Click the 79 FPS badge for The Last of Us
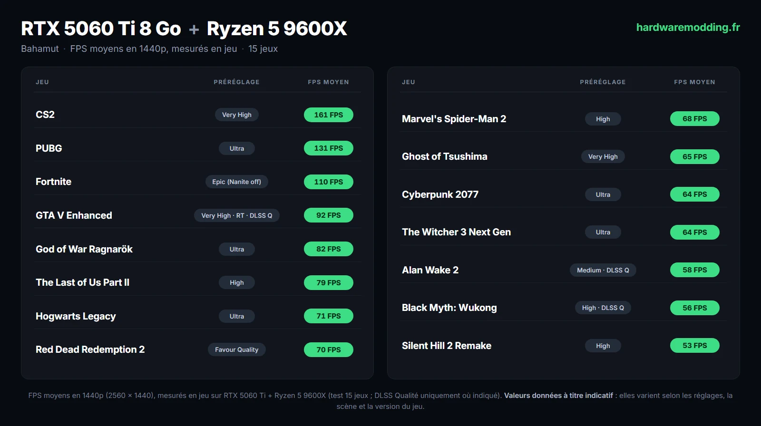761x426 pixels. pyautogui.click(x=329, y=282)
